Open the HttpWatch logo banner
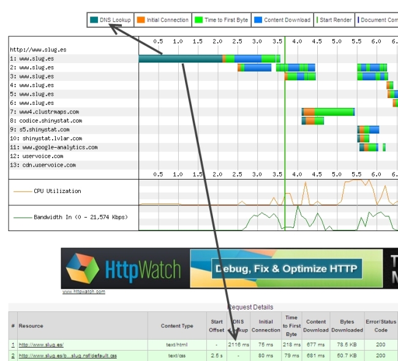The image size is (398, 361). (126, 268)
